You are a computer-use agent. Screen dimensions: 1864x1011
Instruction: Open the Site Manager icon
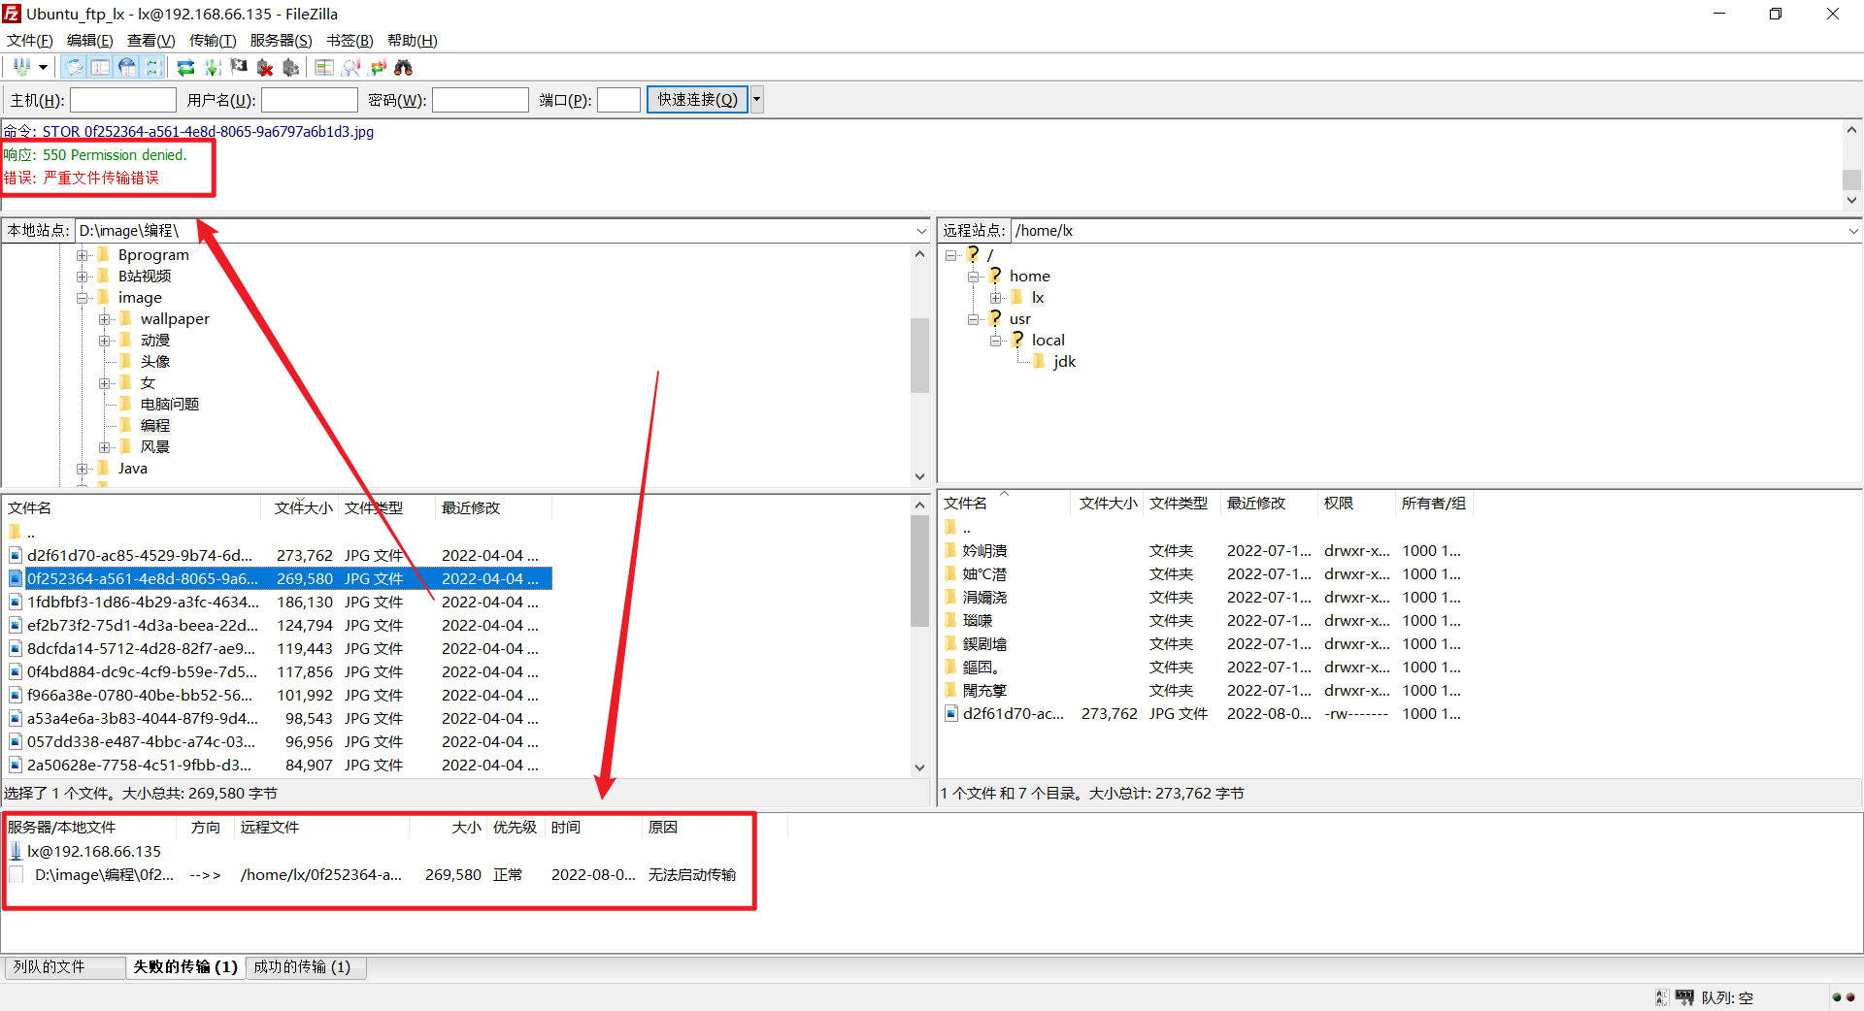coord(20,67)
